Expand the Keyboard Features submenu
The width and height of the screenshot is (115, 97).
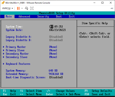tap(18, 64)
